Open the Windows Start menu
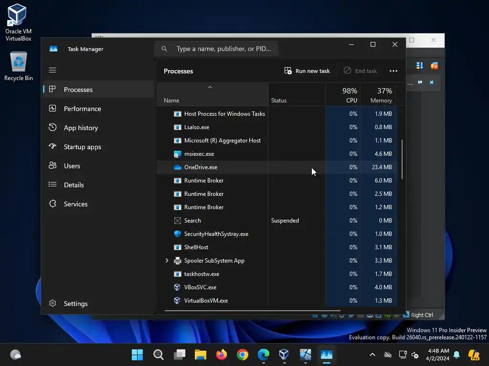Viewport: 489px width, 366px height. (137, 355)
